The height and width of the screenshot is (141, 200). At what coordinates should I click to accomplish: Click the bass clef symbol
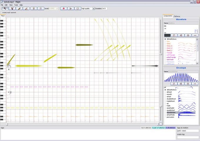click(x=10, y=93)
